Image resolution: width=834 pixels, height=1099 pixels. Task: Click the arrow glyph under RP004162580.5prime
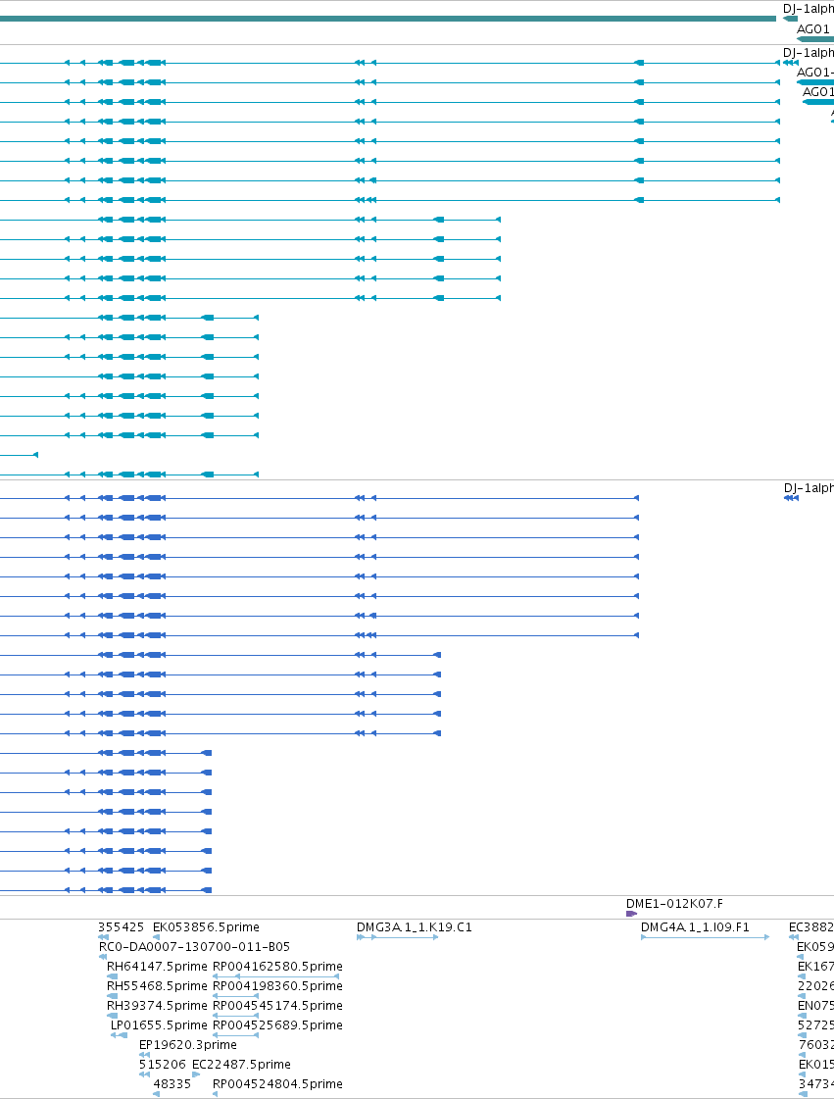pyautogui.click(x=276, y=976)
